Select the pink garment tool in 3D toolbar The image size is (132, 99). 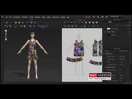19,23
